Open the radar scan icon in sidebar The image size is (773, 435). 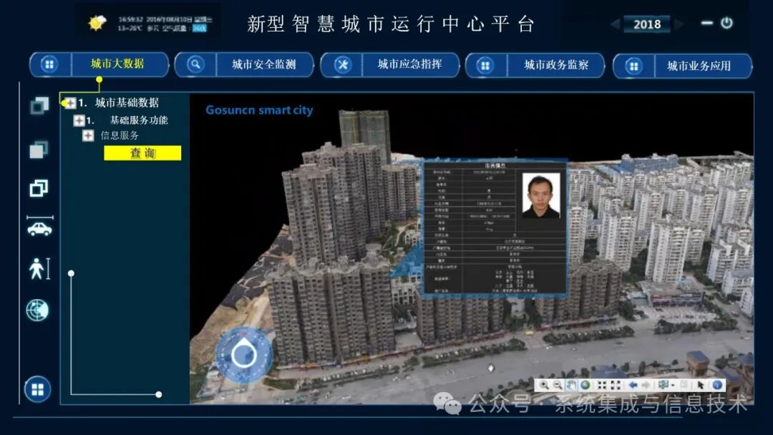click(x=37, y=310)
